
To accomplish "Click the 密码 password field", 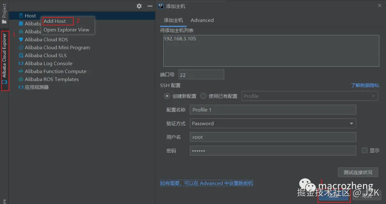I will tap(273, 151).
